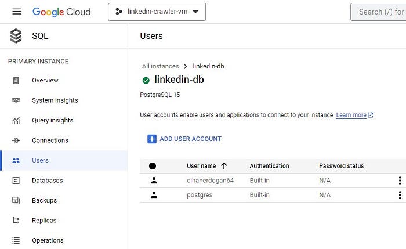Click the cihanerdogan64 user icon
Image resolution: width=406 pixels, height=249 pixels.
(x=154, y=181)
